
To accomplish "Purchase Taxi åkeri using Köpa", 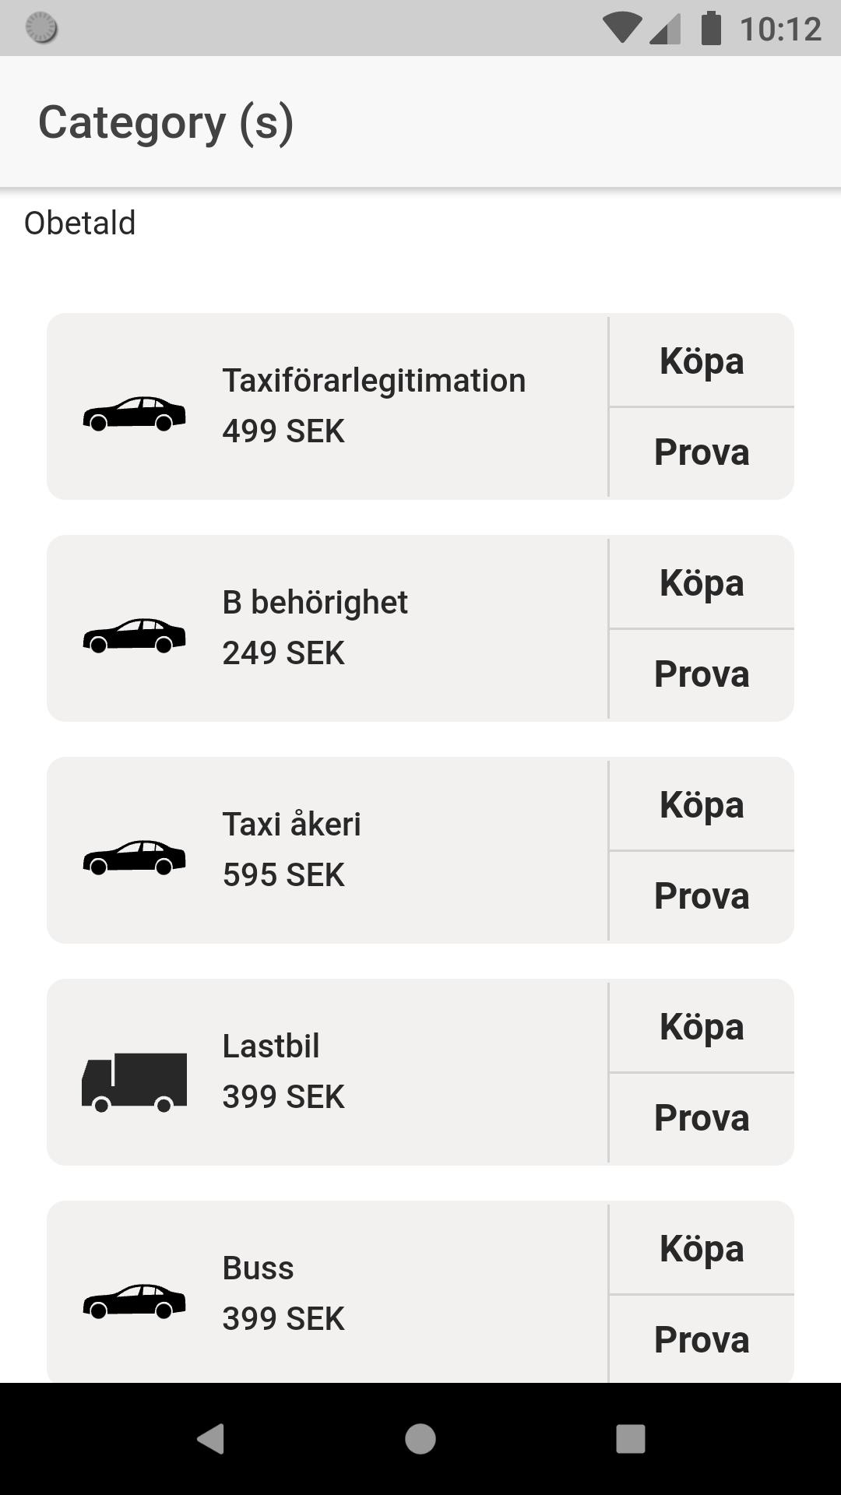I will point(702,805).
